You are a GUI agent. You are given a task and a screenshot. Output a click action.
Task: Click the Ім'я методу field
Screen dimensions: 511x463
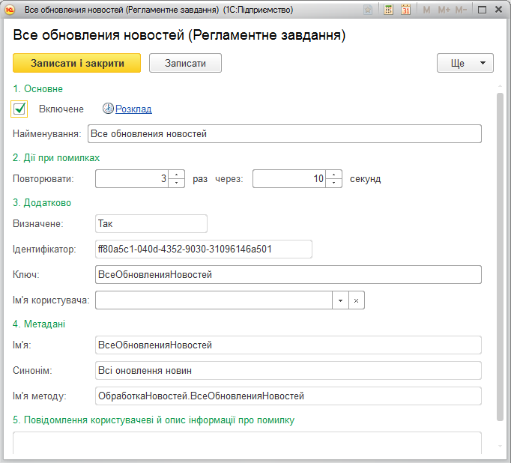point(288,396)
